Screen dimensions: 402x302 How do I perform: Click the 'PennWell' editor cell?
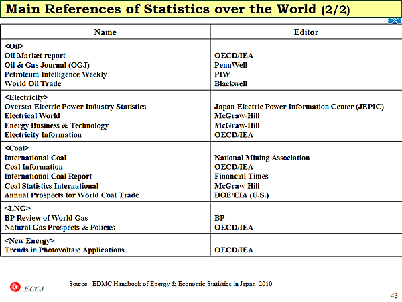tap(230, 65)
